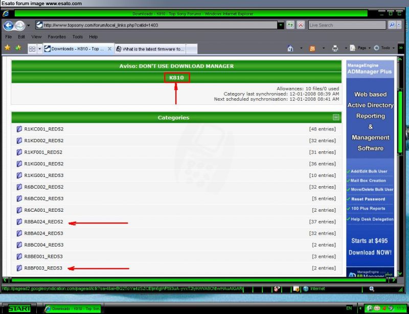
Task: Collapse the Categories section
Action: (336, 118)
